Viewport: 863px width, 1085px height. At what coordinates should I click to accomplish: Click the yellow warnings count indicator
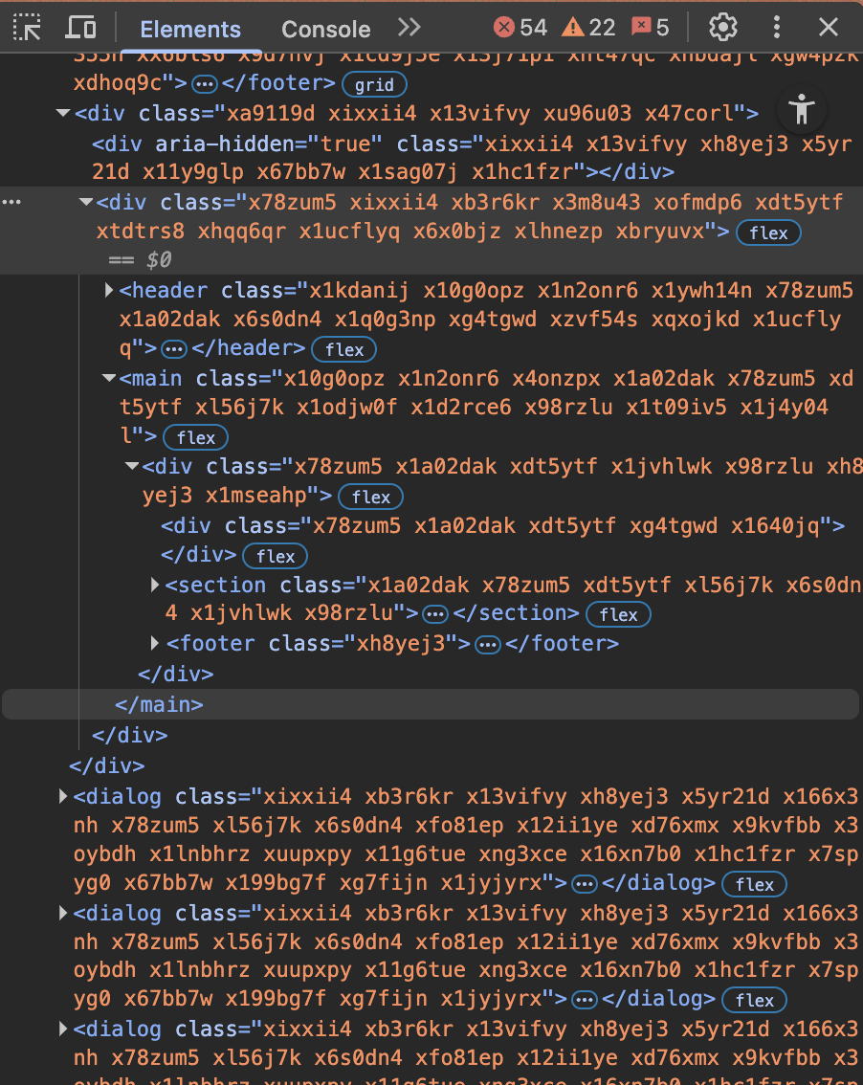pos(588,27)
